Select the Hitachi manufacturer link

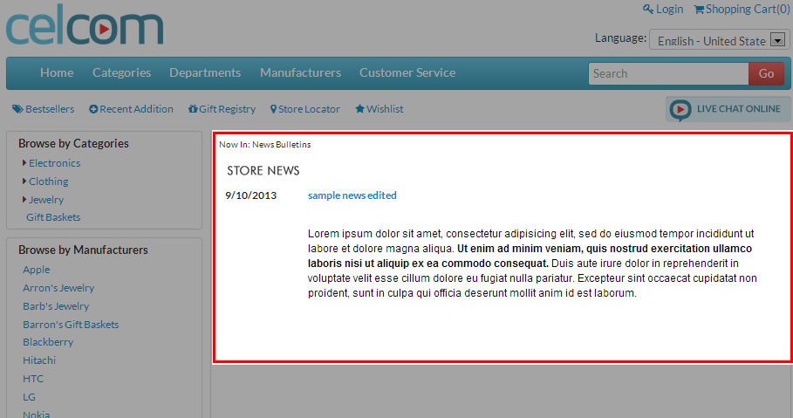click(39, 360)
